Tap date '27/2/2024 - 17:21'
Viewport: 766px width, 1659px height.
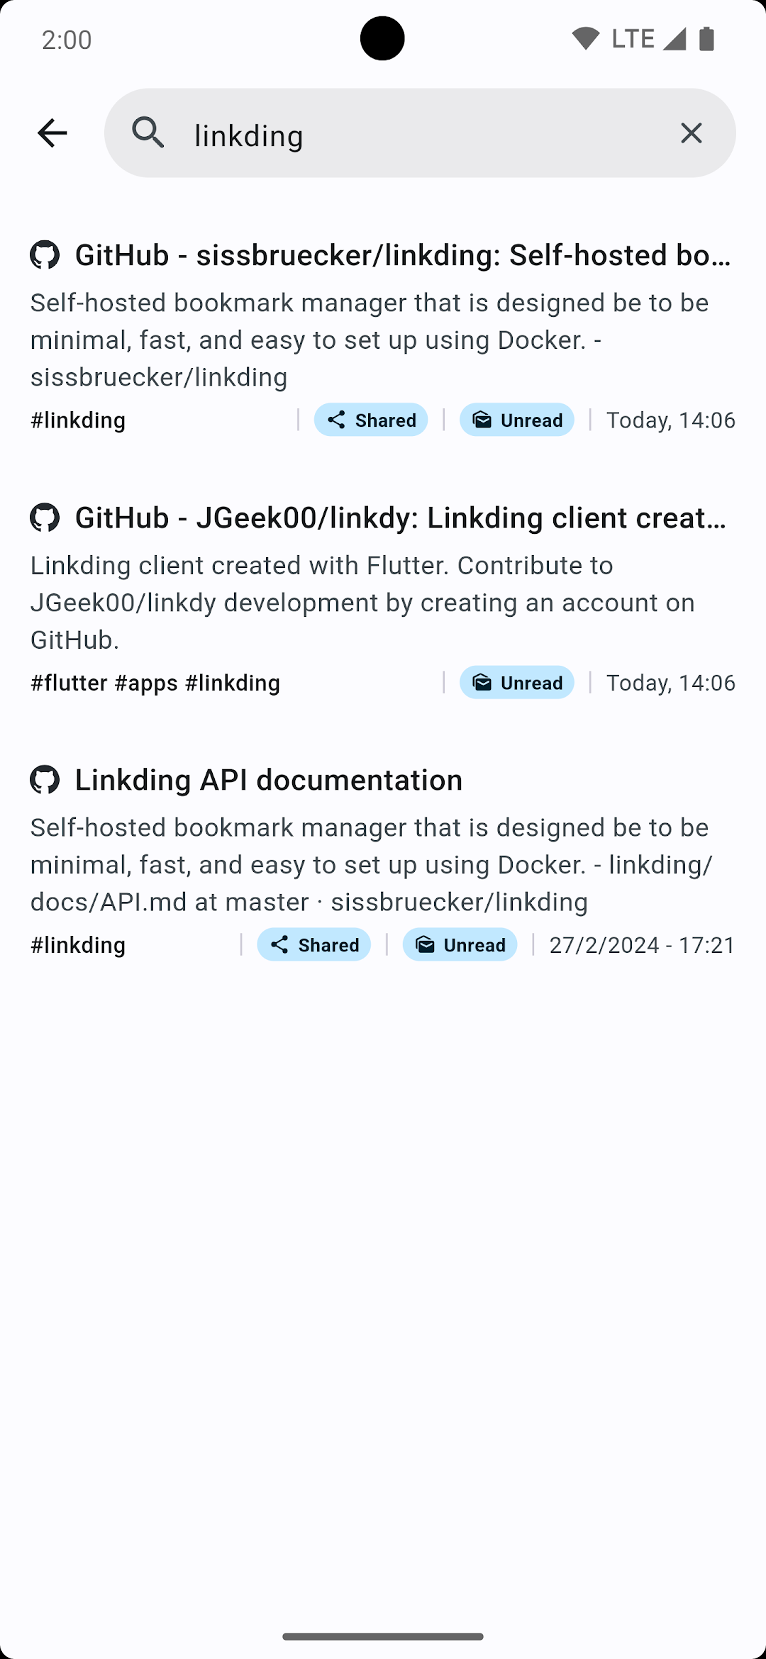(642, 945)
